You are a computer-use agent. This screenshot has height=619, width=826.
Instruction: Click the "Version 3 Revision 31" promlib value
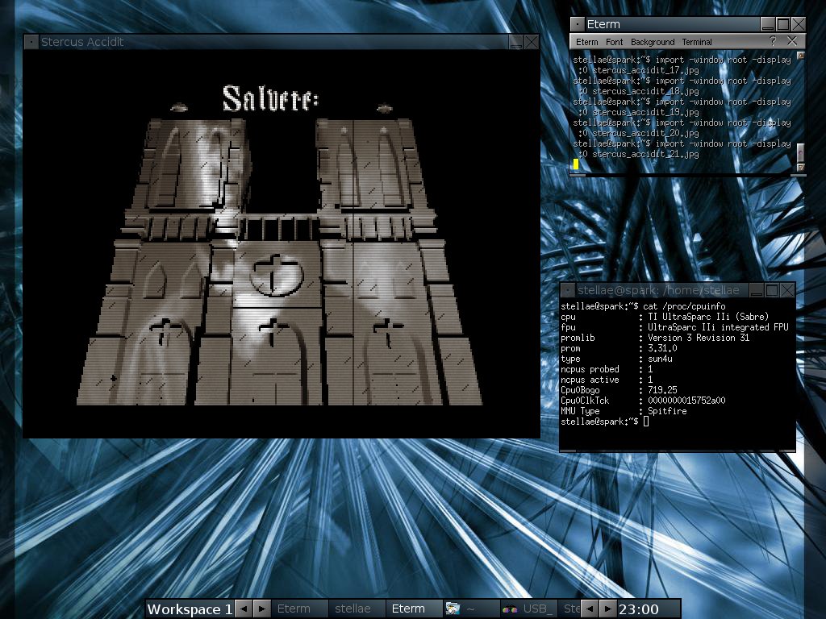(699, 338)
